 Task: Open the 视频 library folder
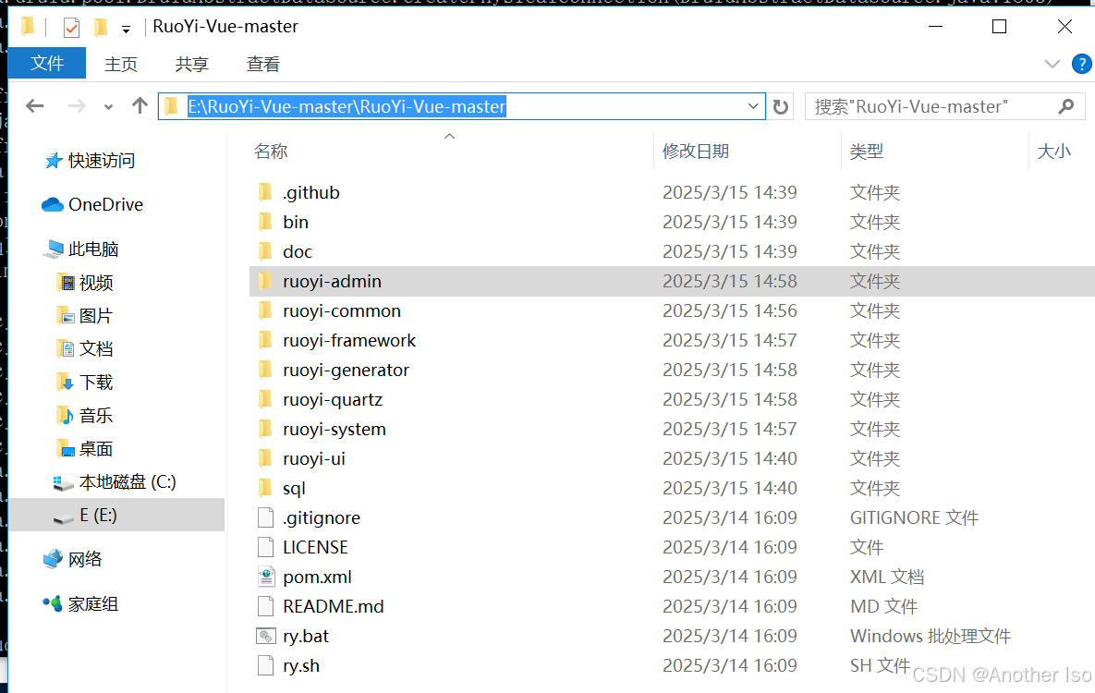pyautogui.click(x=84, y=283)
